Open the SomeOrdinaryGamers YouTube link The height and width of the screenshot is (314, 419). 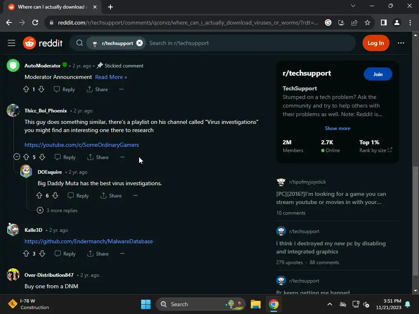point(81,145)
